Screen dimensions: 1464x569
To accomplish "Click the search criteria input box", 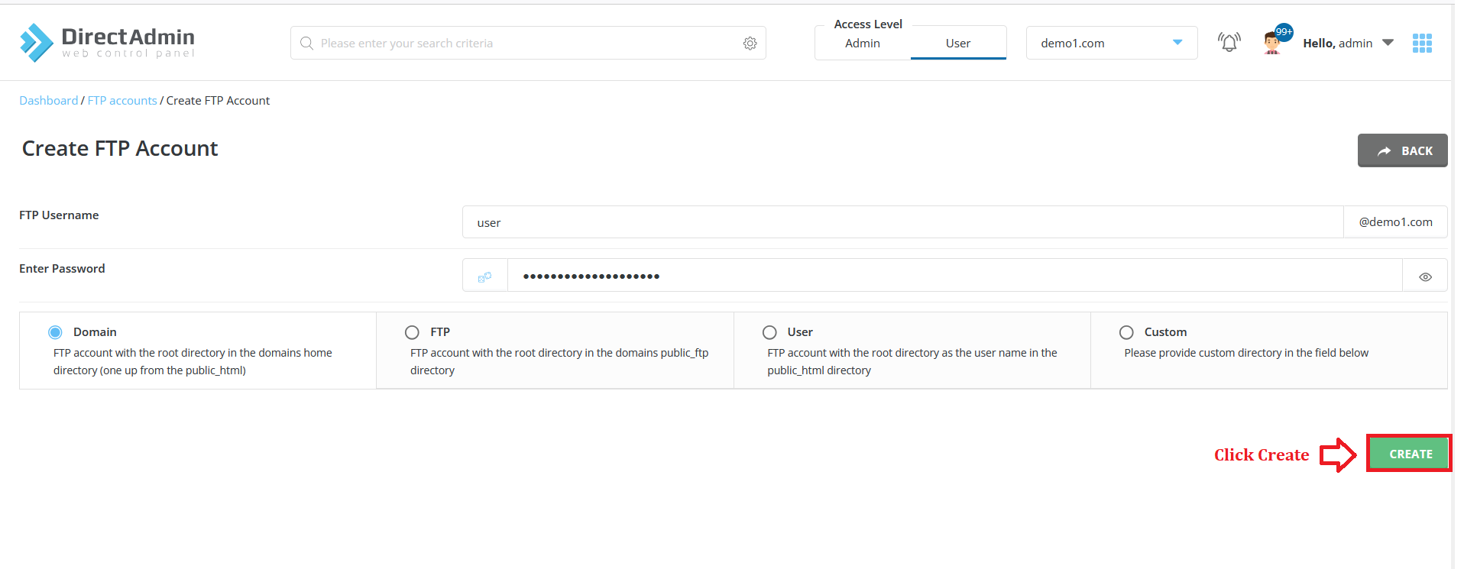I will coord(527,44).
